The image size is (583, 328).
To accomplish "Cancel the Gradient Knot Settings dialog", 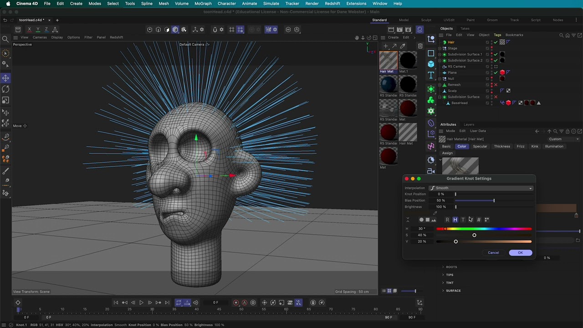I will tap(493, 253).
